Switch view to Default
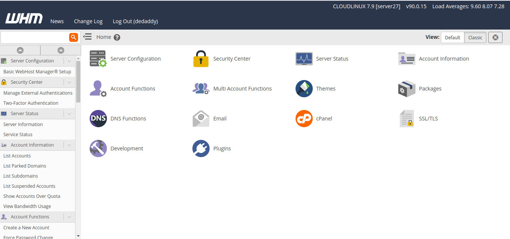 pyautogui.click(x=452, y=37)
